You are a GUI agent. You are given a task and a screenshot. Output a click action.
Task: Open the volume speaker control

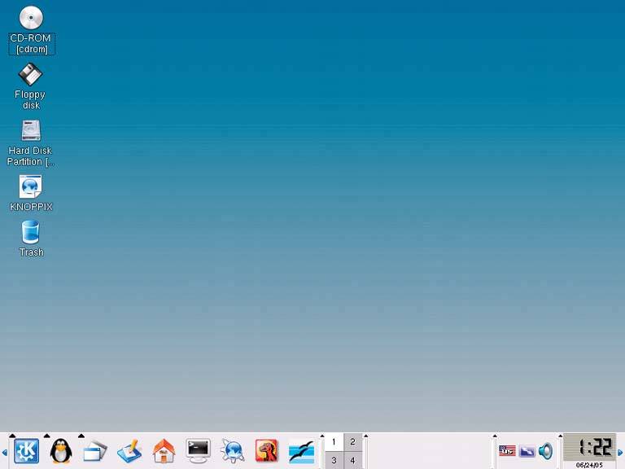click(545, 450)
